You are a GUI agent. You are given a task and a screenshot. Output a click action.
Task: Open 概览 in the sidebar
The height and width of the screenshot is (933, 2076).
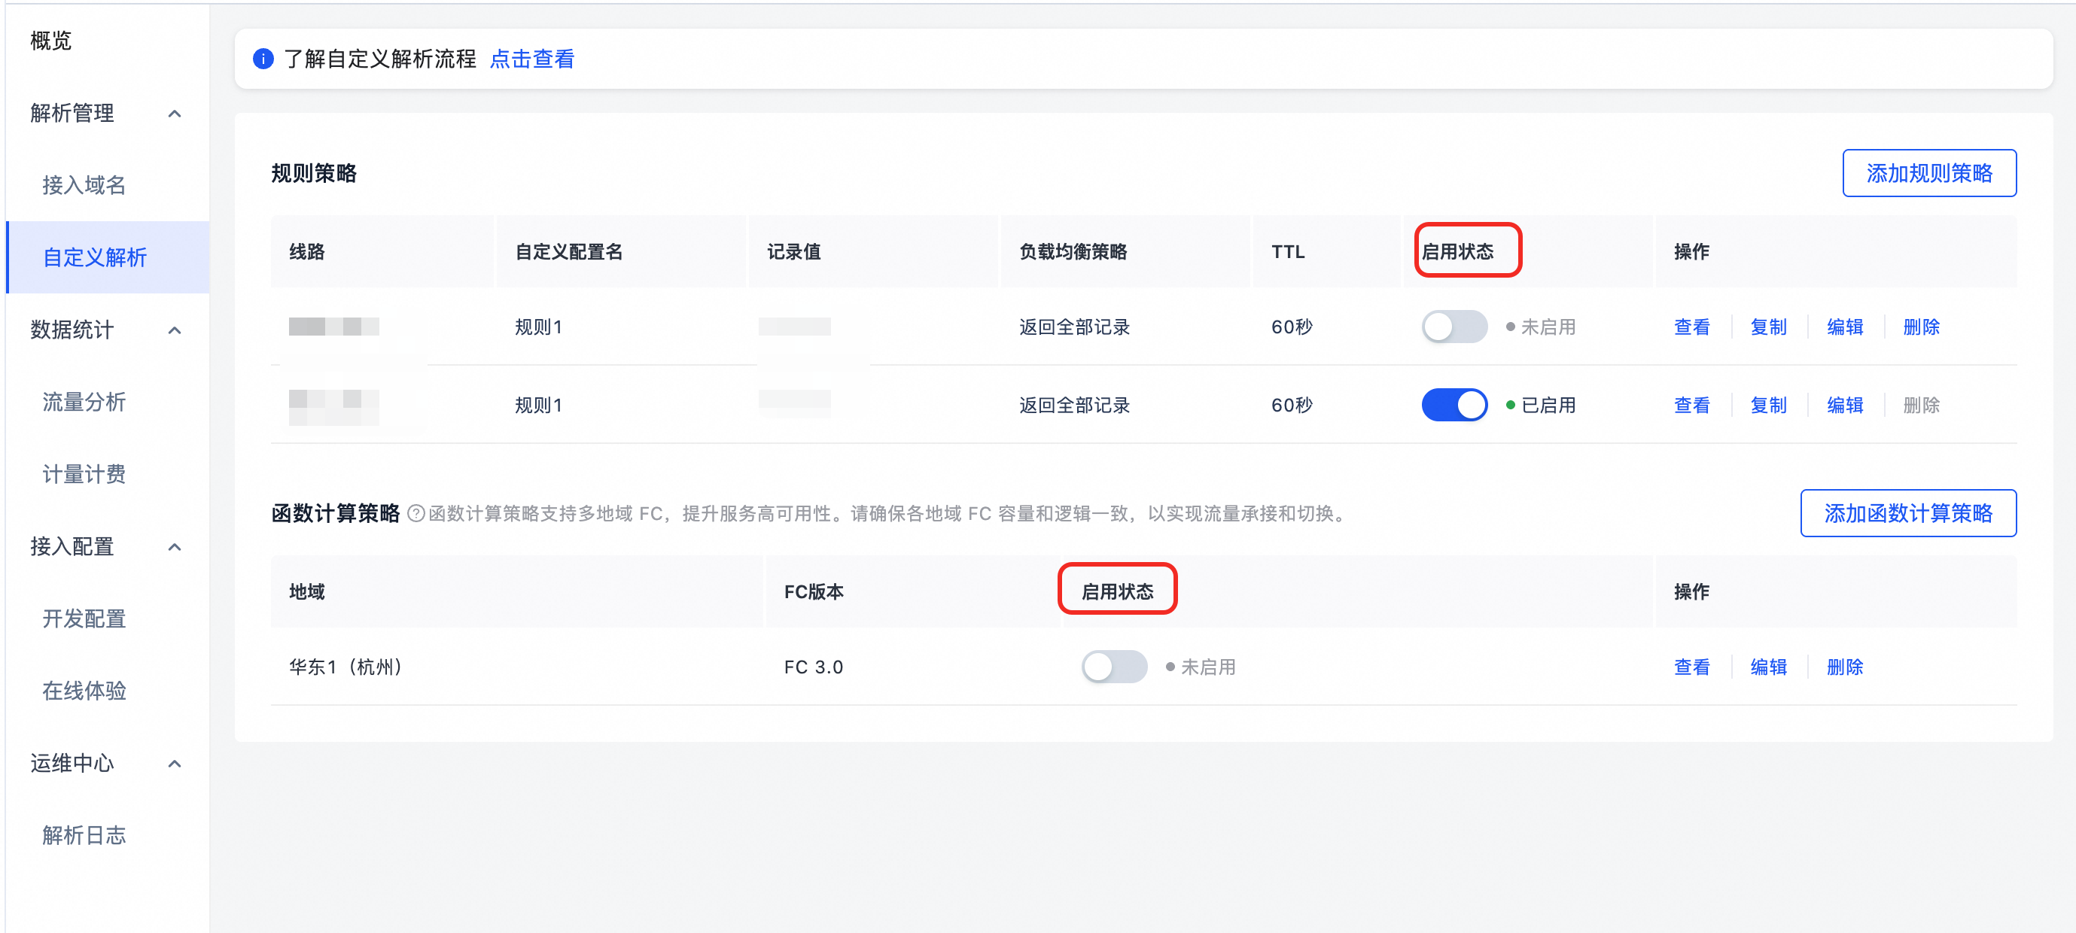[50, 41]
